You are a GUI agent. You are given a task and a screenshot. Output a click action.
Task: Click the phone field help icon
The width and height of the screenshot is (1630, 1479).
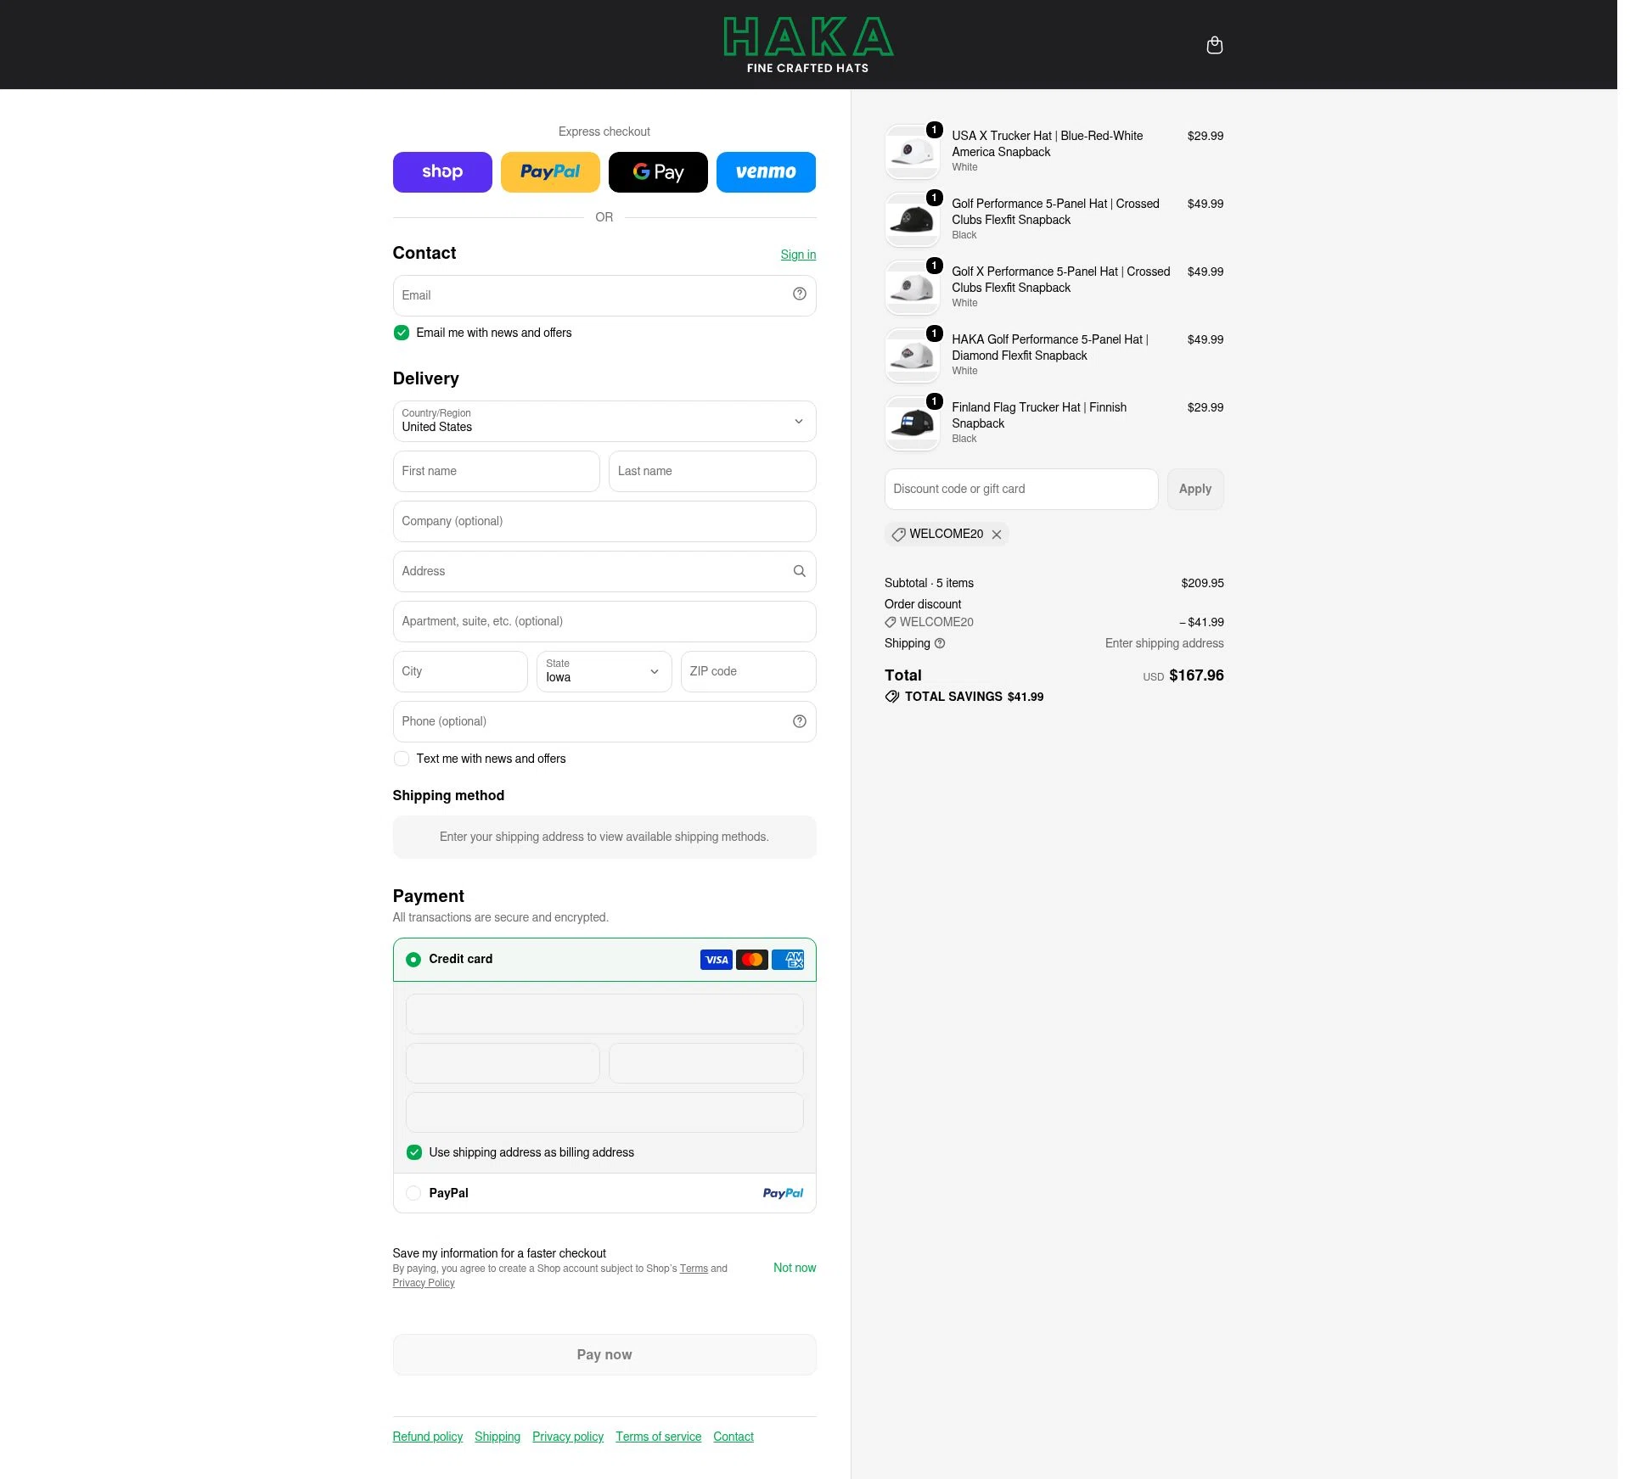point(799,721)
